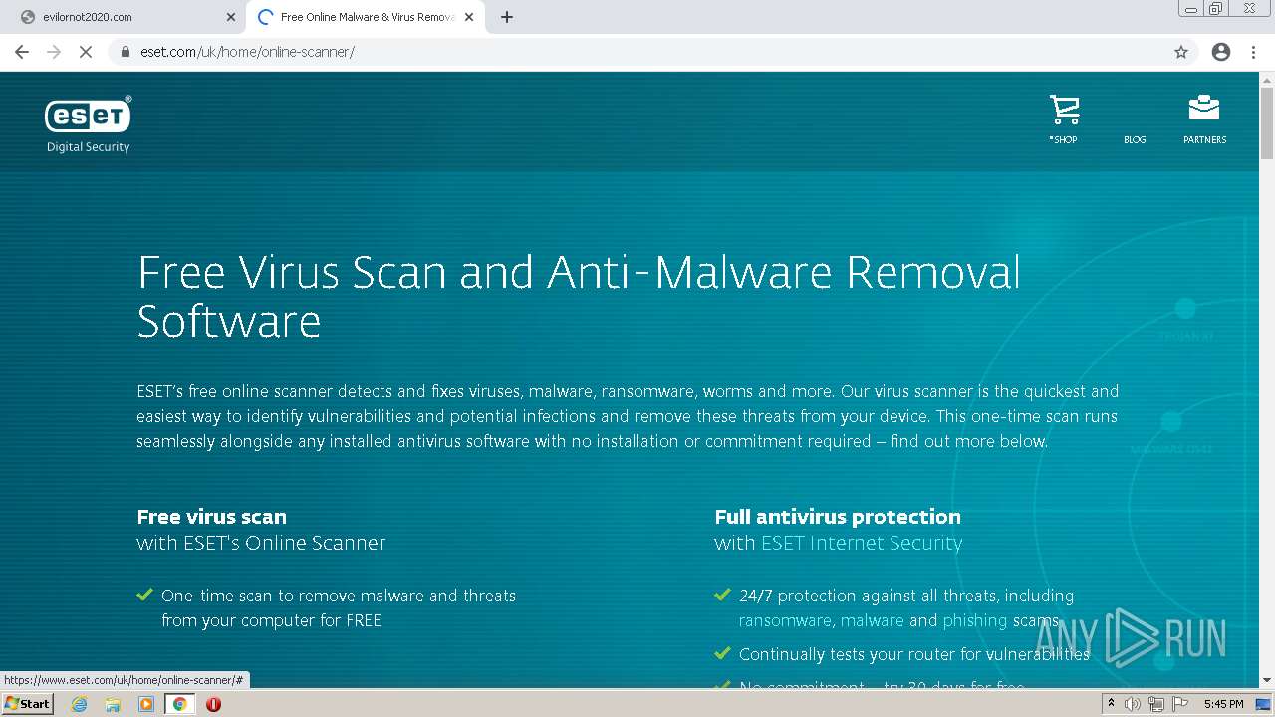The width and height of the screenshot is (1275, 717).
Task: Click the 5:45 PM taskbar clock
Action: pos(1223,704)
